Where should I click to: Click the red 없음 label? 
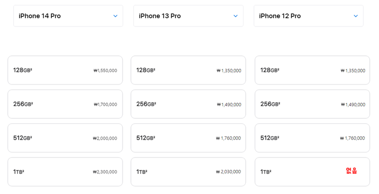pos(352,171)
